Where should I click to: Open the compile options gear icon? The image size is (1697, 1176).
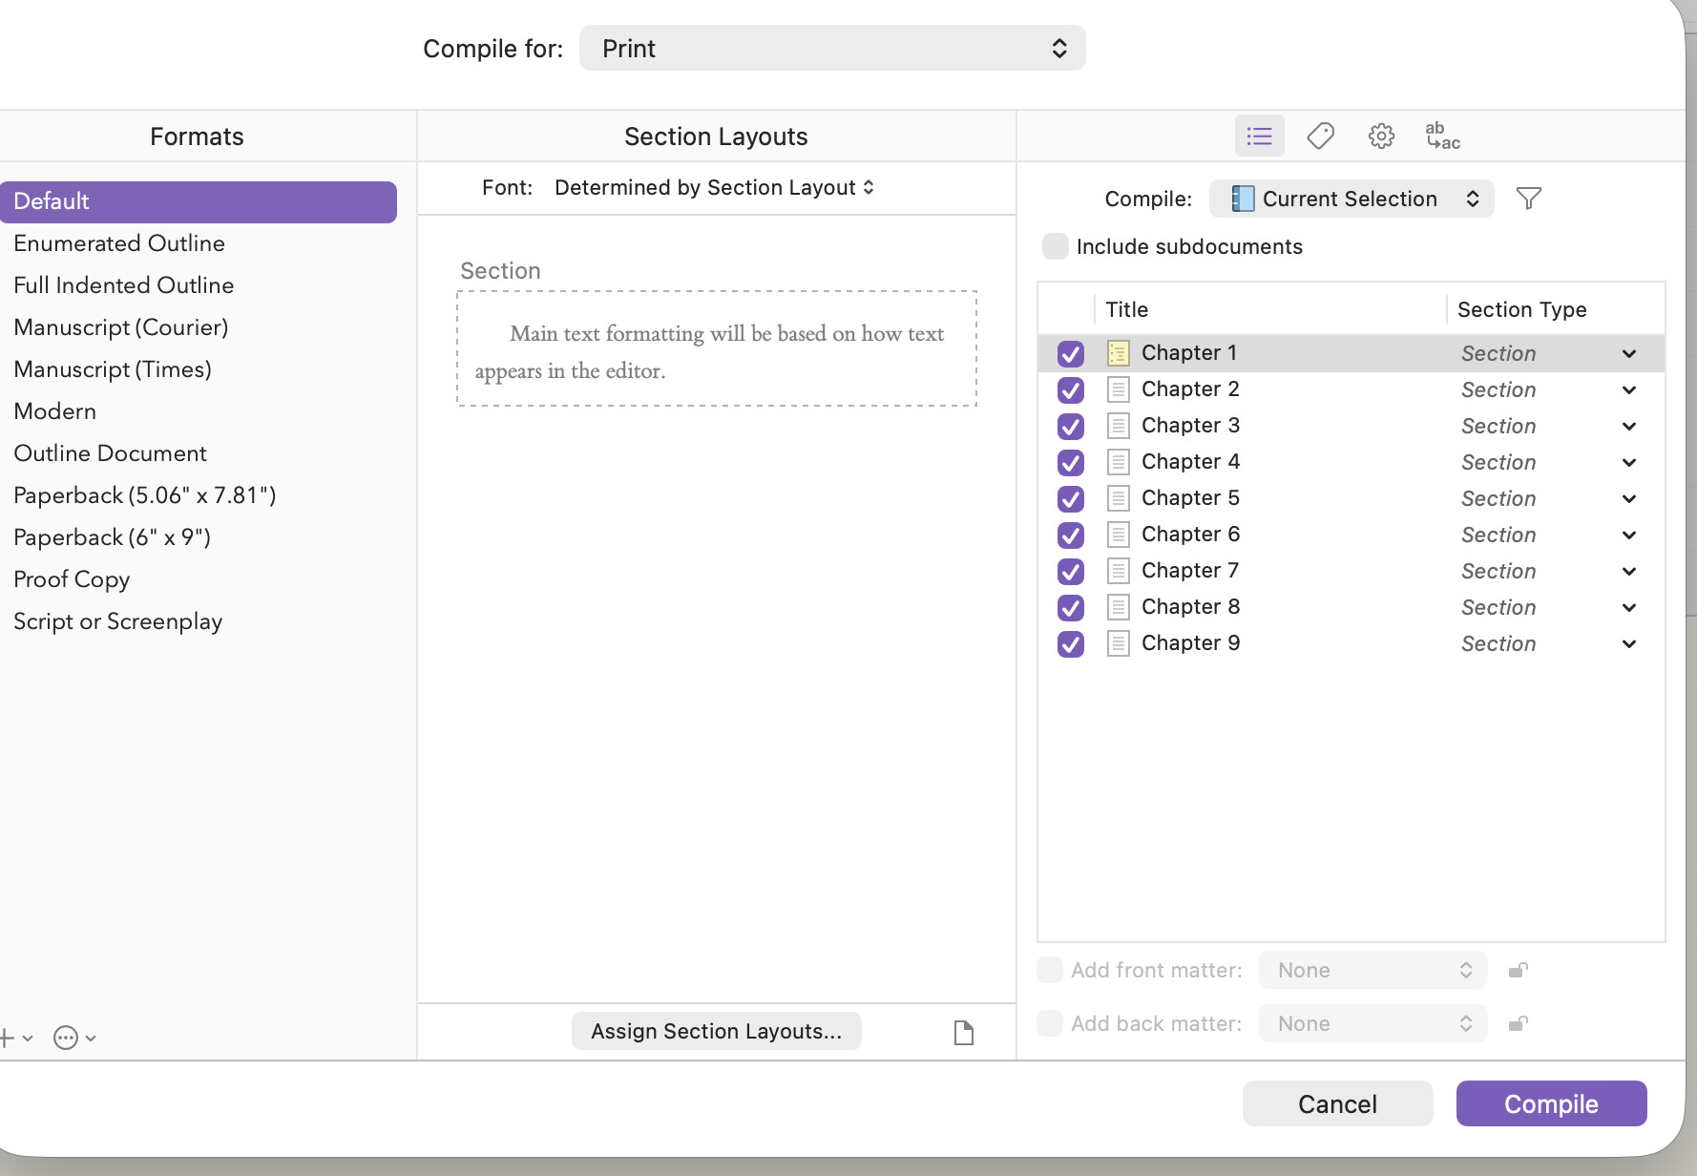pos(1381,136)
